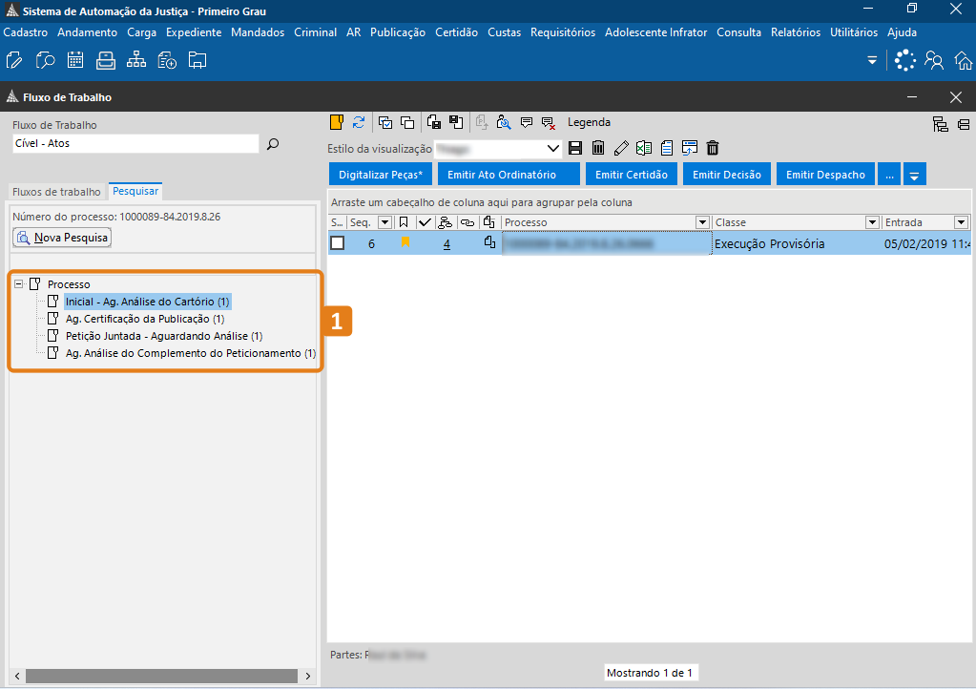Image resolution: width=976 pixels, height=689 pixels.
Task: Click the horizontal scrollbar in the left panel
Action: (x=162, y=676)
